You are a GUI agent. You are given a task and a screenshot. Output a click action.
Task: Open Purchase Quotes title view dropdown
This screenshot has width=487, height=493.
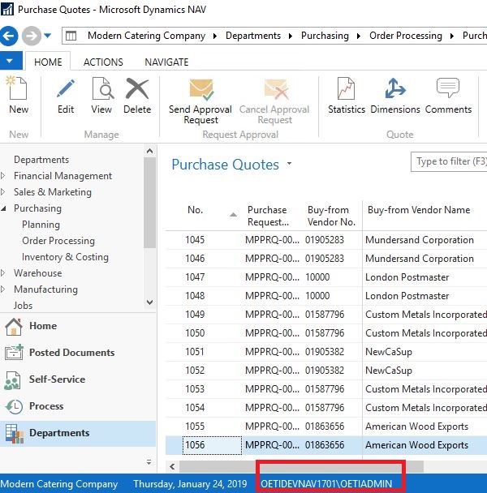pyautogui.click(x=289, y=164)
